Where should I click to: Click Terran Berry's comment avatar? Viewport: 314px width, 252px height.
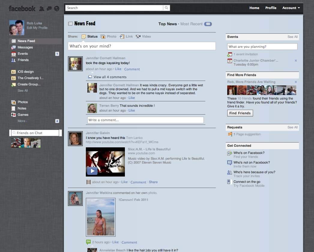click(92, 108)
